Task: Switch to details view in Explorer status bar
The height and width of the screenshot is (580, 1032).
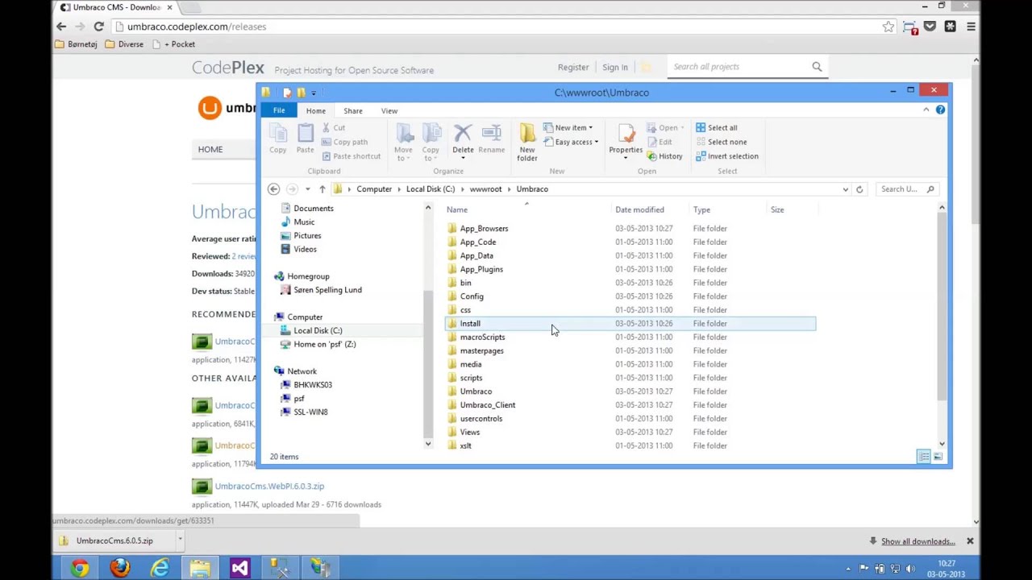Action: point(924,457)
